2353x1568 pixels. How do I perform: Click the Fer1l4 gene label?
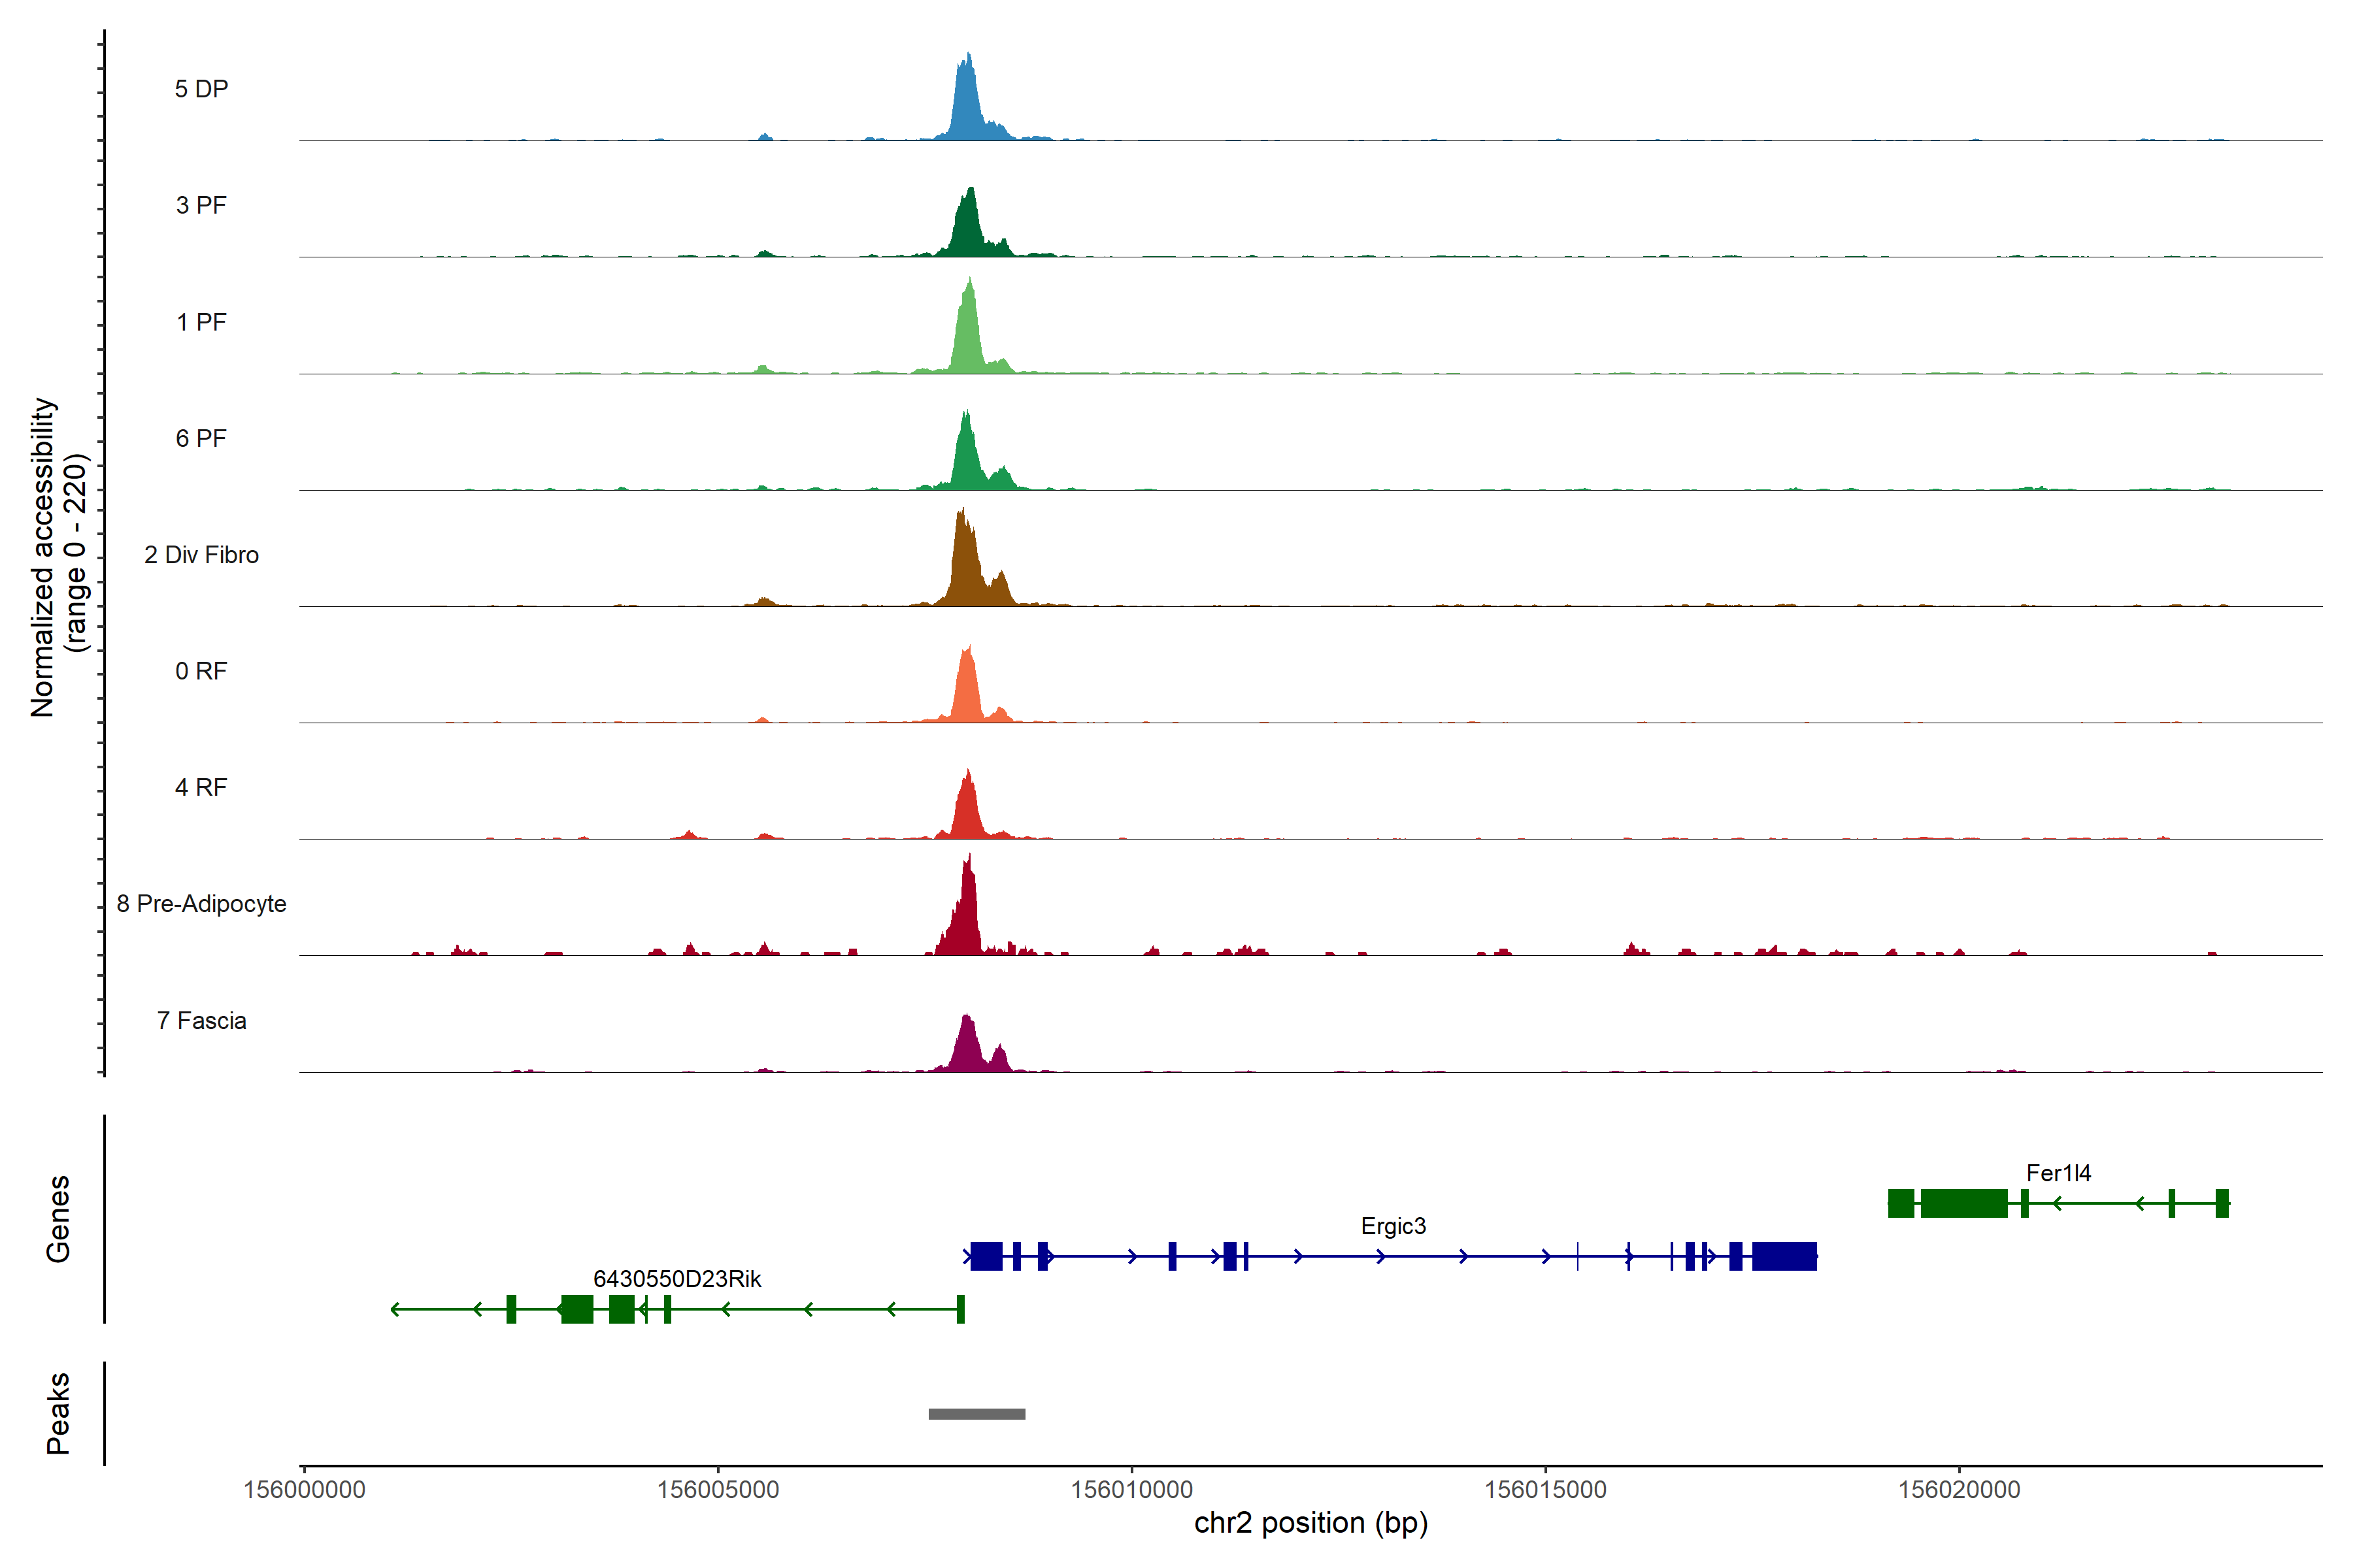point(2058,1173)
